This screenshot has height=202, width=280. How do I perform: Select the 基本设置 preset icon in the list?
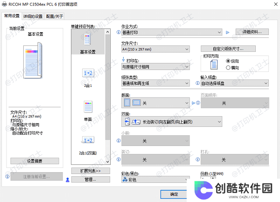tap(88, 39)
